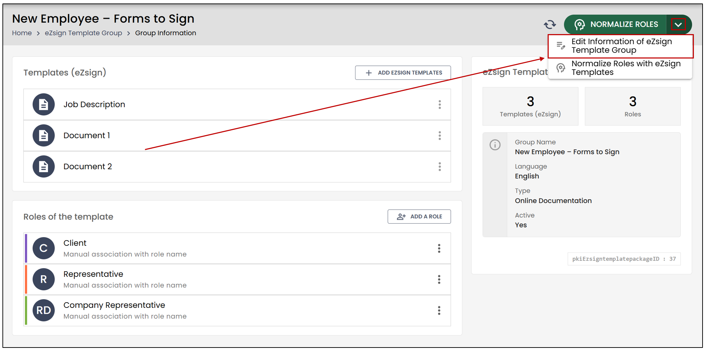This screenshot has width=705, height=351.
Task: Click the Add a Role button
Action: pos(419,217)
